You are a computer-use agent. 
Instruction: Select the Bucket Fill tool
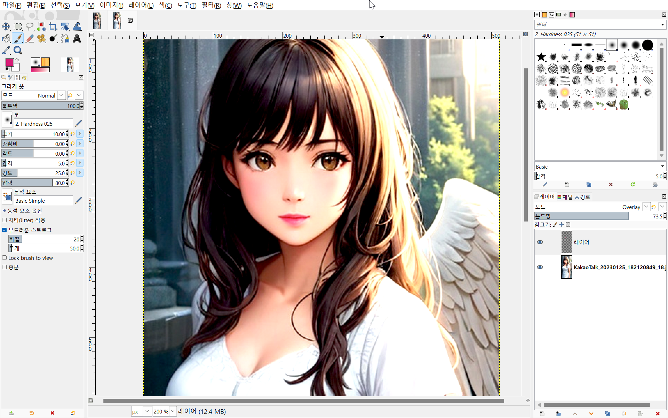pyautogui.click(x=6, y=38)
